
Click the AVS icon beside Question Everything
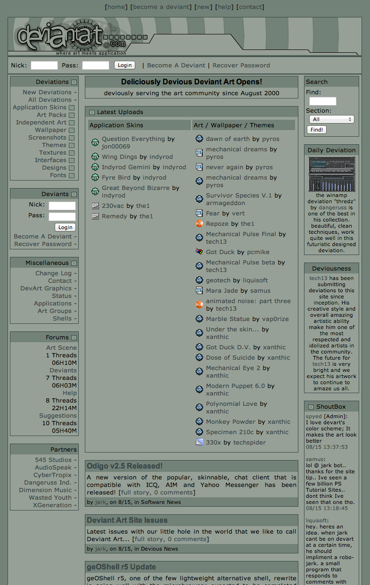[95, 142]
